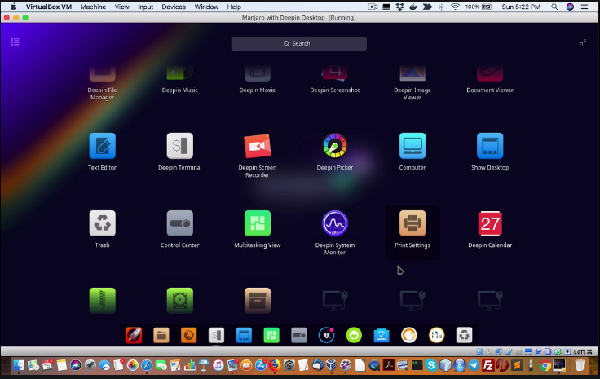Click the Show Desktop app icon

pos(490,146)
